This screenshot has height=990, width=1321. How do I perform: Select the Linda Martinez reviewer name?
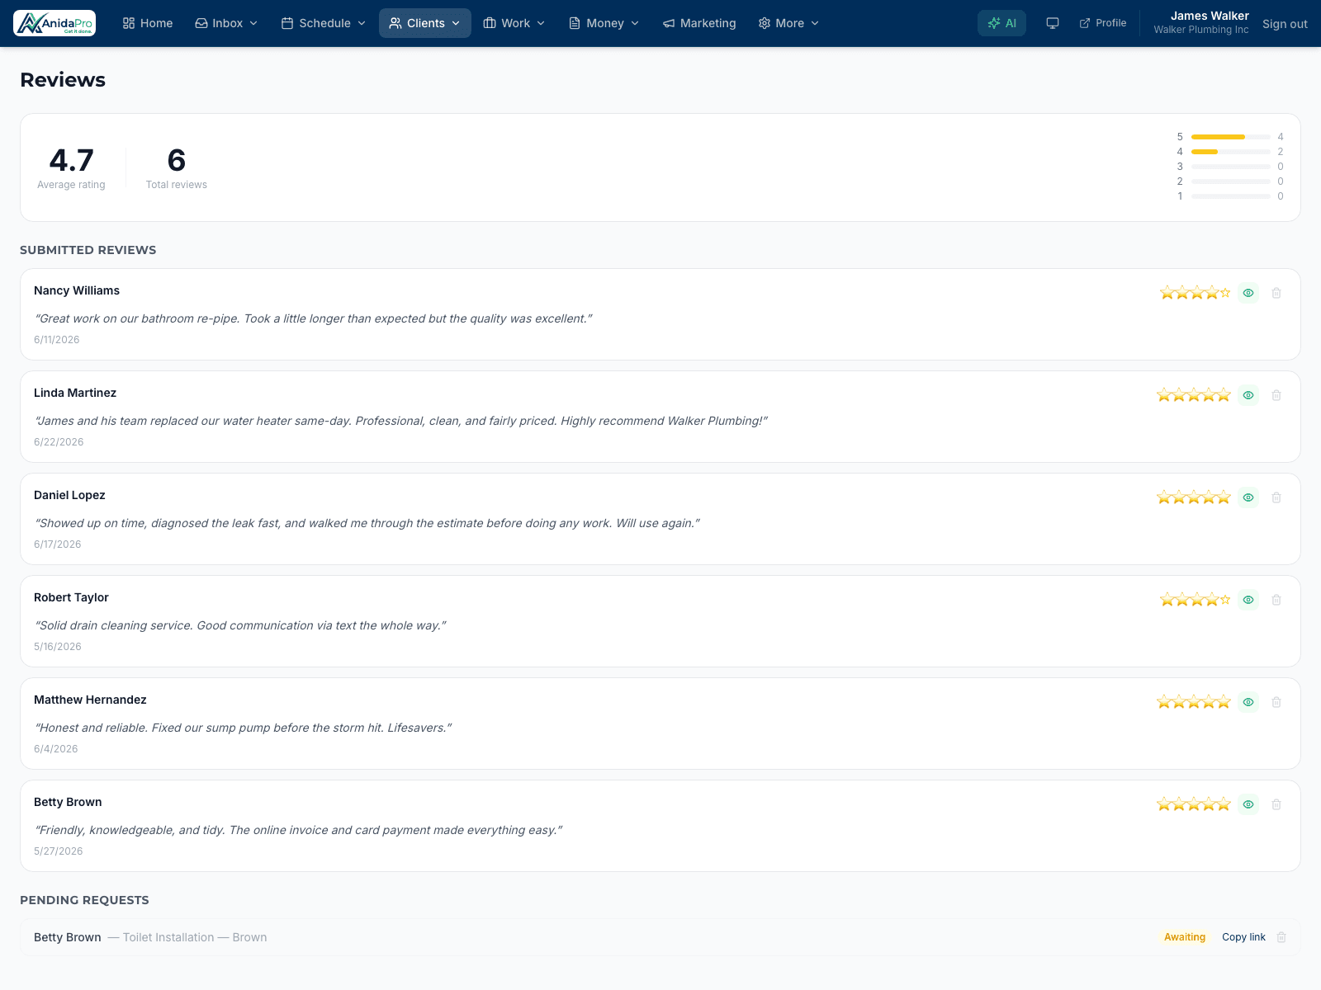pyautogui.click(x=75, y=393)
